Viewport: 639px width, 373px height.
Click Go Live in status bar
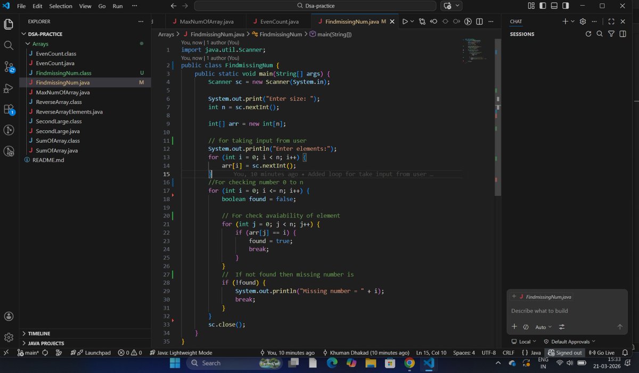pos(602,353)
